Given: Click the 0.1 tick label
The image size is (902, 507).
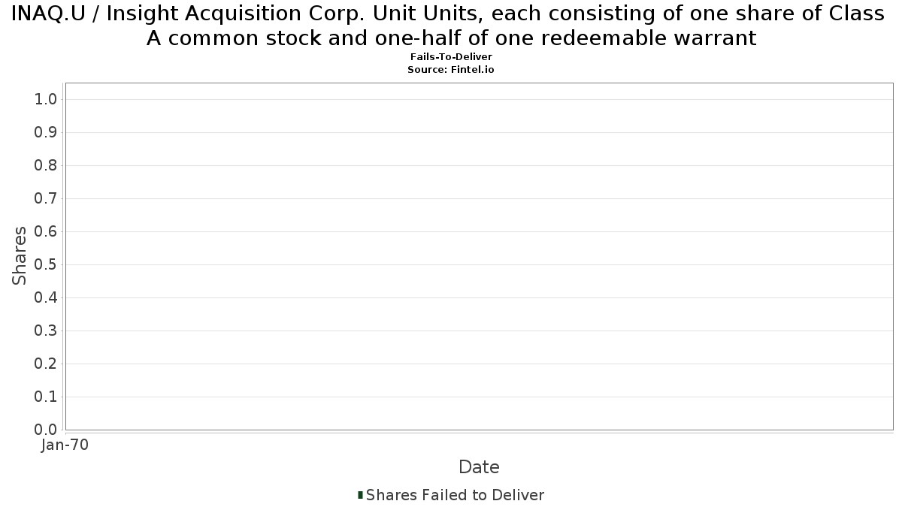Looking at the screenshot, I should tap(47, 397).
